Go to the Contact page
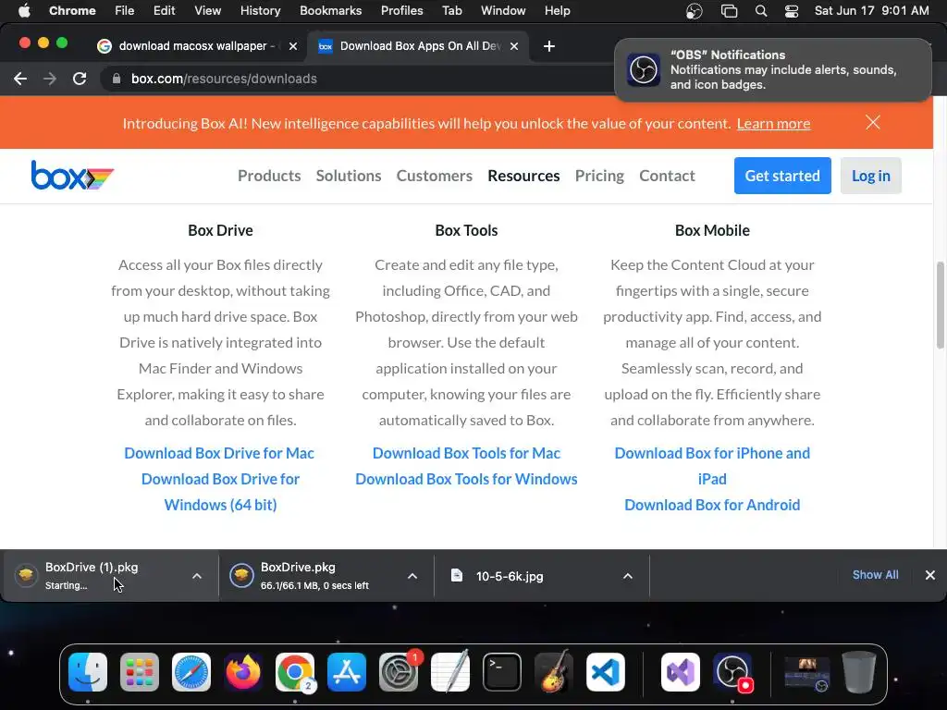This screenshot has width=947, height=710. [667, 176]
